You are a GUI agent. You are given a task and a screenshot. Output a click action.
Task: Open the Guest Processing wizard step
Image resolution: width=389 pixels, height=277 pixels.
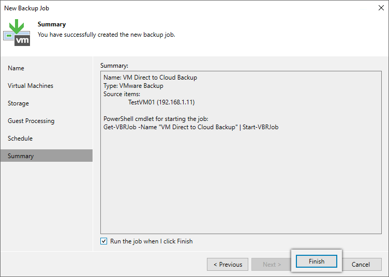coord(31,121)
